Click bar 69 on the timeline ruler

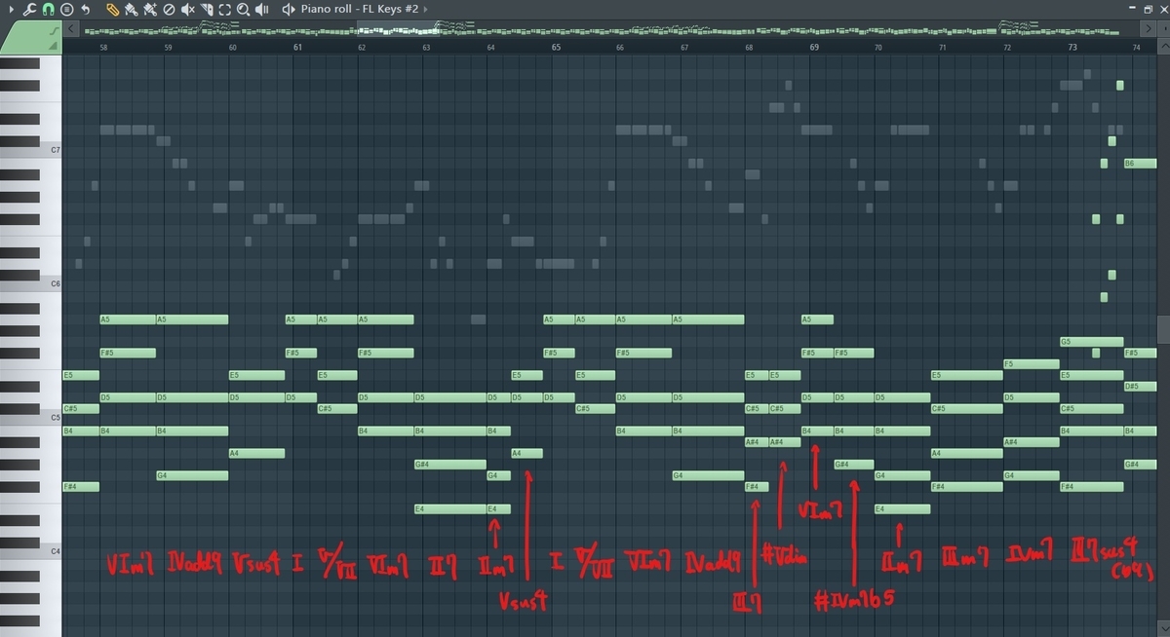814,46
